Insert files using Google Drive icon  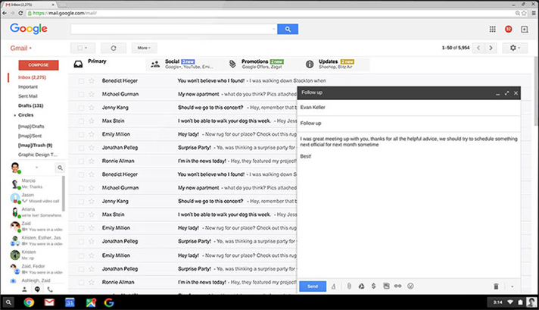pyautogui.click(x=361, y=287)
